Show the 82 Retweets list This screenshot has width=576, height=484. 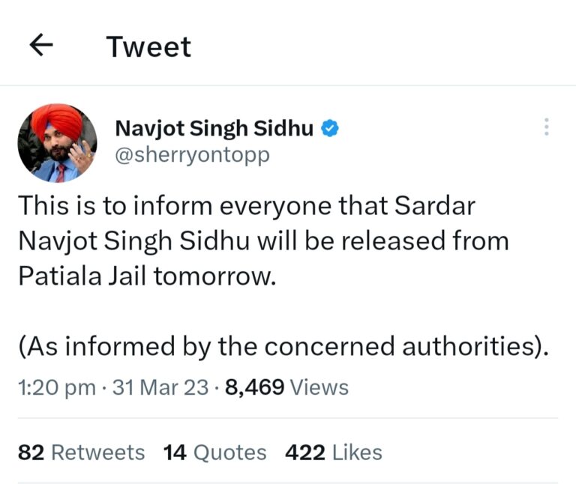click(81, 453)
